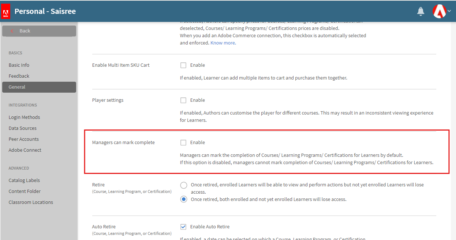The width and height of the screenshot is (456, 240).
Task: Open Data Sources page
Action: [x=23, y=128]
